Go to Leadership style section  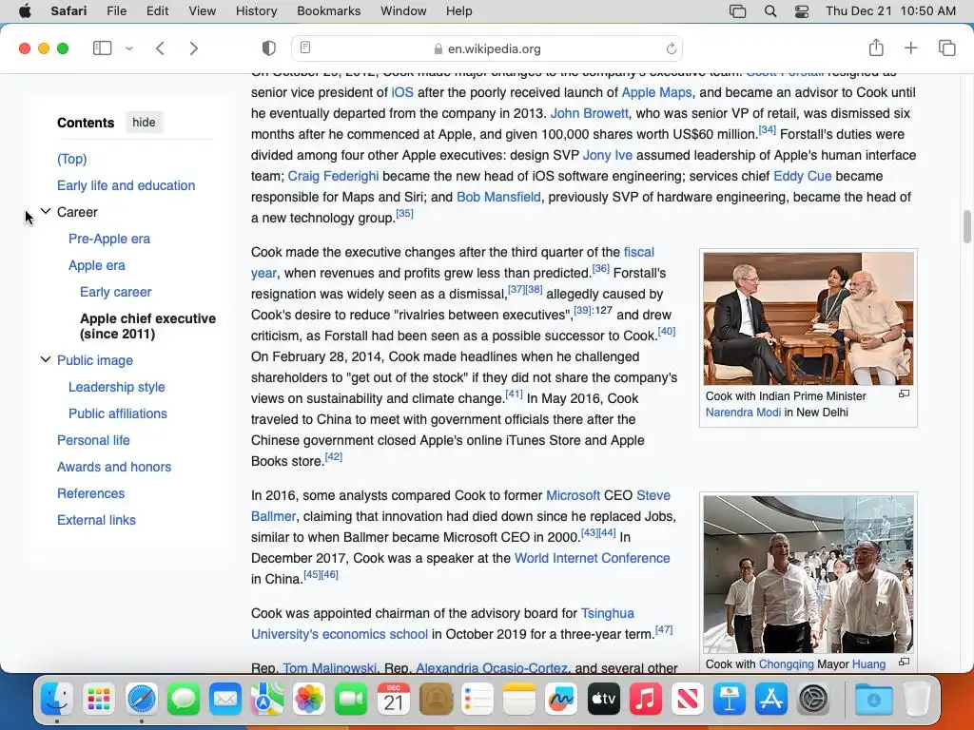[117, 388]
